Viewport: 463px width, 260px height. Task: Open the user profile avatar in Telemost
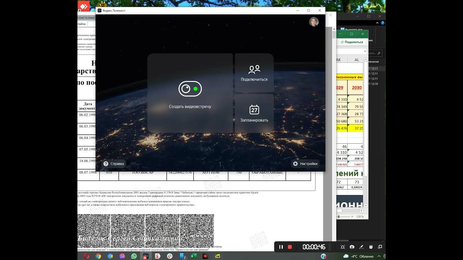(x=314, y=22)
